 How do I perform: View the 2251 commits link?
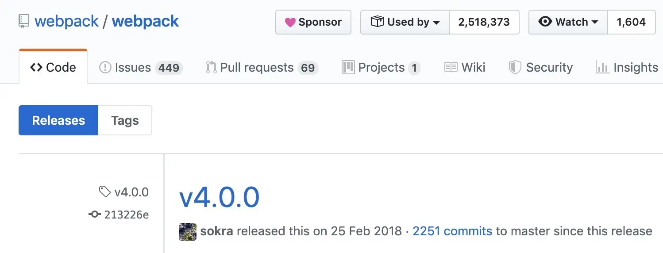tap(452, 231)
